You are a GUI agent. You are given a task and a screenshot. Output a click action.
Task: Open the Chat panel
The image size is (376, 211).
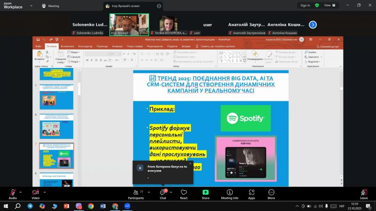tap(163, 192)
